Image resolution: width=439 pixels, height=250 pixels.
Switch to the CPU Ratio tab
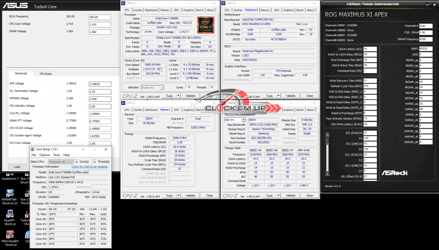[x=46, y=74]
